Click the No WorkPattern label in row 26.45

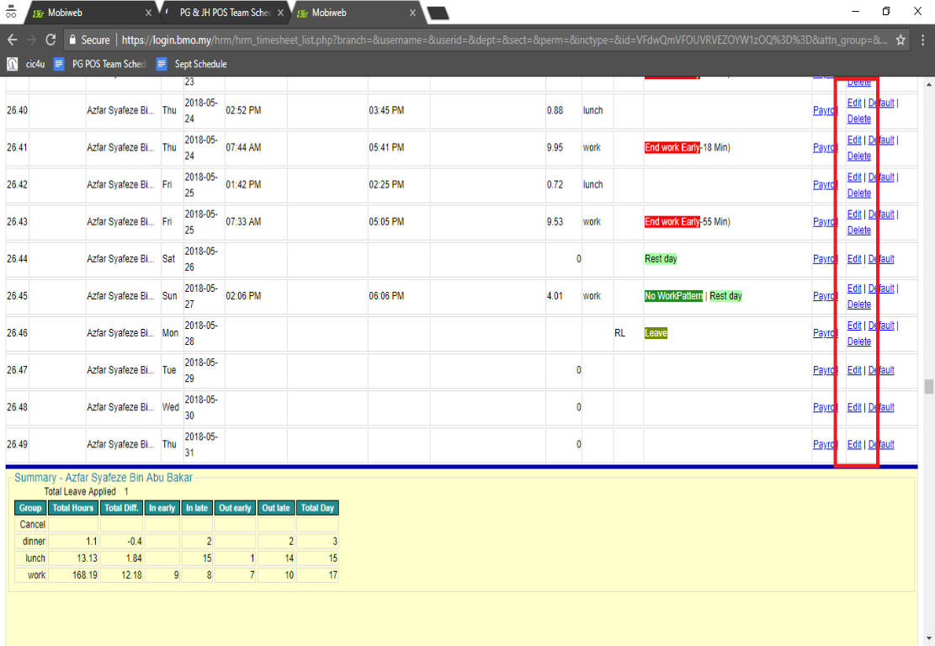click(673, 295)
